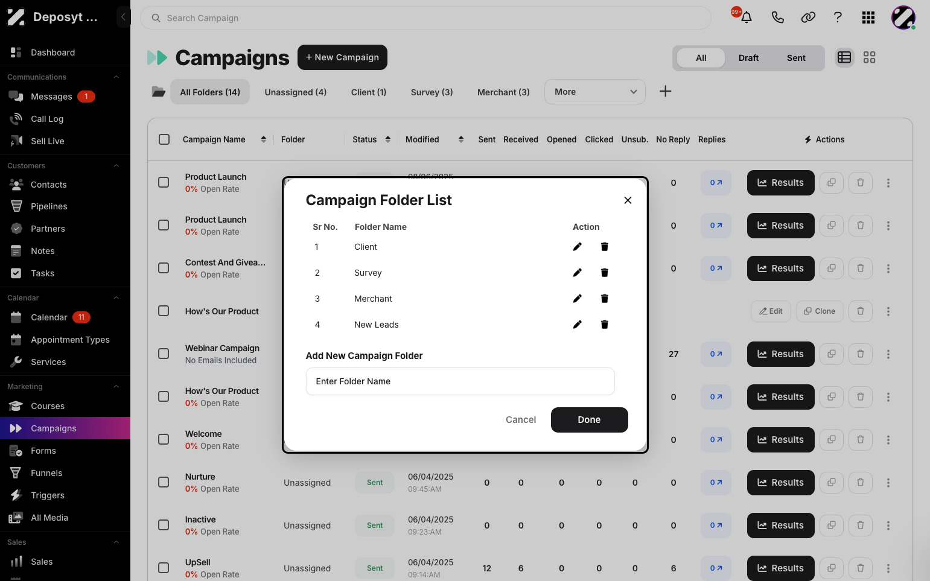Image resolution: width=930 pixels, height=581 pixels.
Task: Click Done in the folder dialog
Action: pyautogui.click(x=590, y=420)
